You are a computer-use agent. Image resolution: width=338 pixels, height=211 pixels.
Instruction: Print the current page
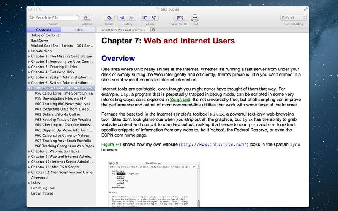tap(195, 18)
